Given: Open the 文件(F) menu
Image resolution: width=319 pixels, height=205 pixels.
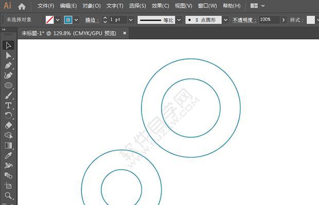Looking at the screenshot, I should point(46,6).
